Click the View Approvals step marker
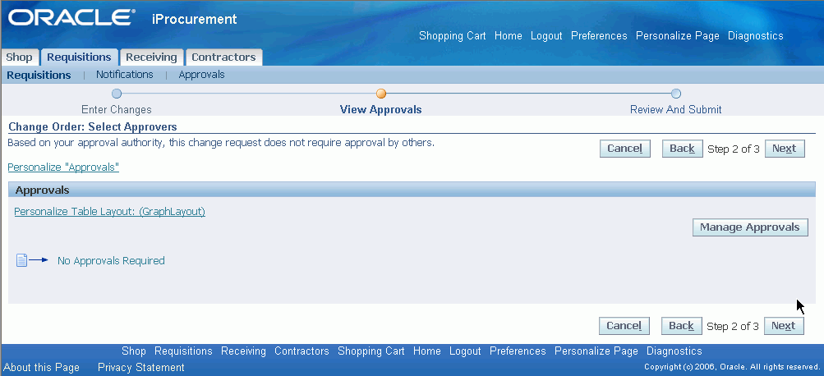Screen dimensions: 824x376 coord(381,94)
